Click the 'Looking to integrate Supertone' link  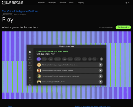93,106
